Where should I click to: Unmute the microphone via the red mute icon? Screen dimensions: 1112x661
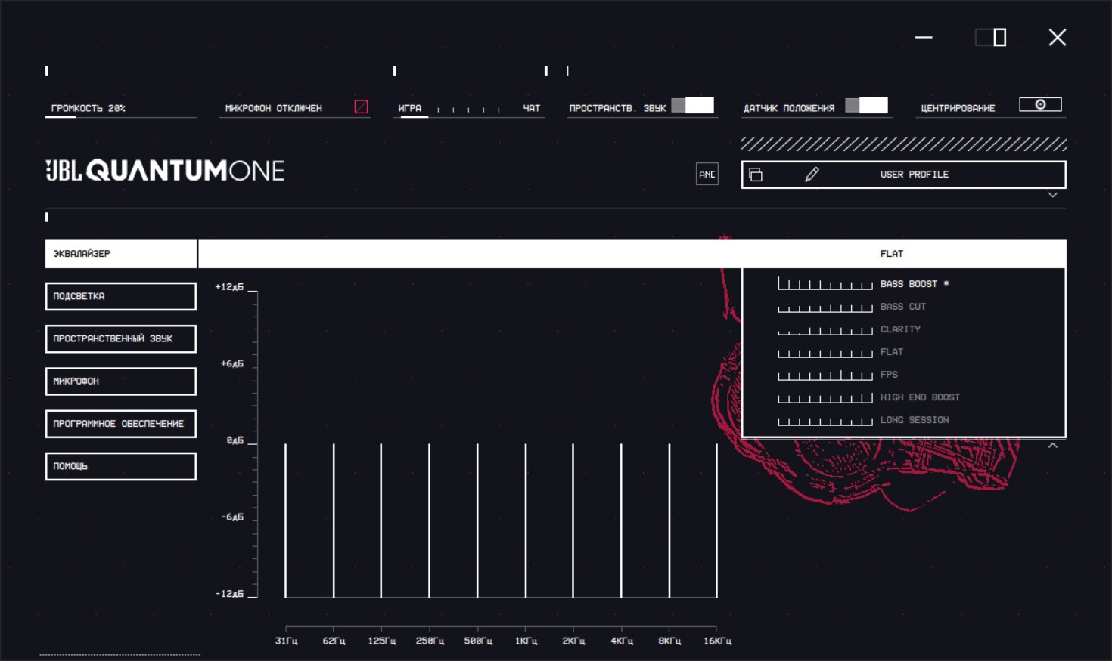361,107
